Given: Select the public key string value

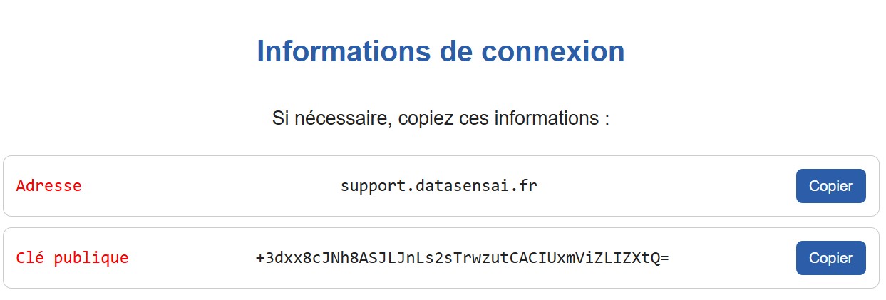Looking at the screenshot, I should [x=462, y=258].
